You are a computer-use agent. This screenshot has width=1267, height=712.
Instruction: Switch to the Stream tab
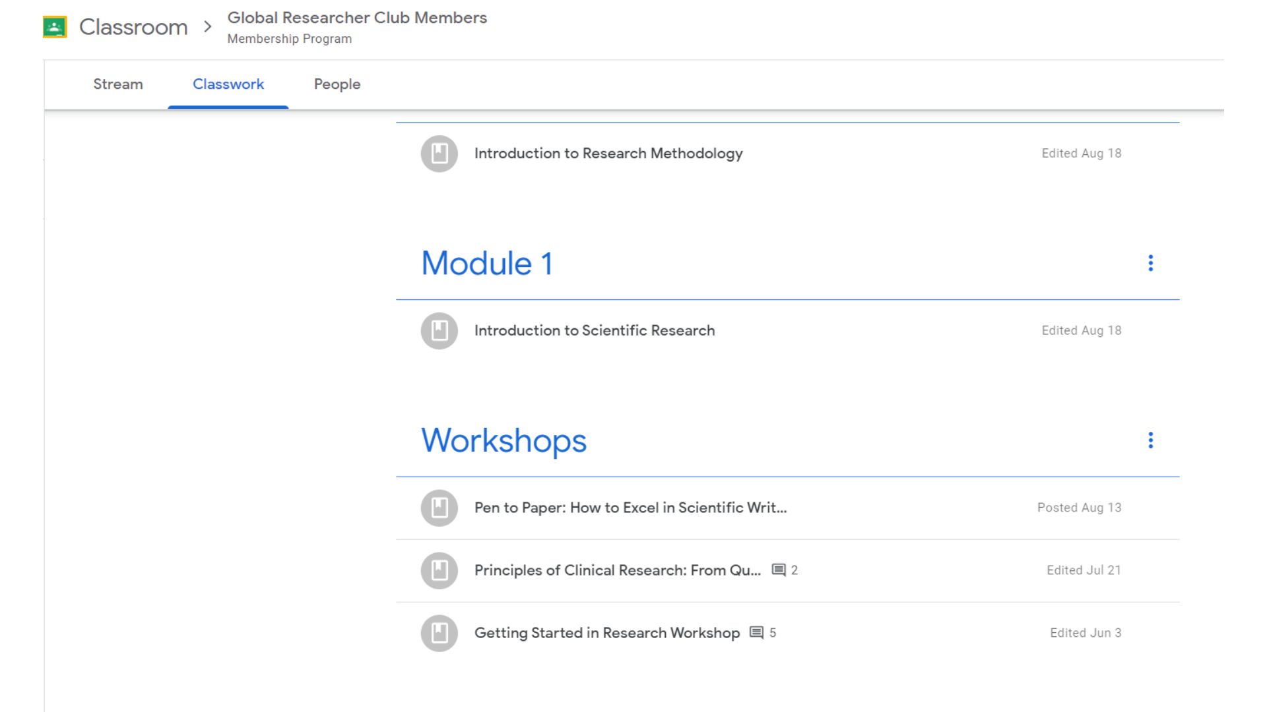(x=118, y=84)
